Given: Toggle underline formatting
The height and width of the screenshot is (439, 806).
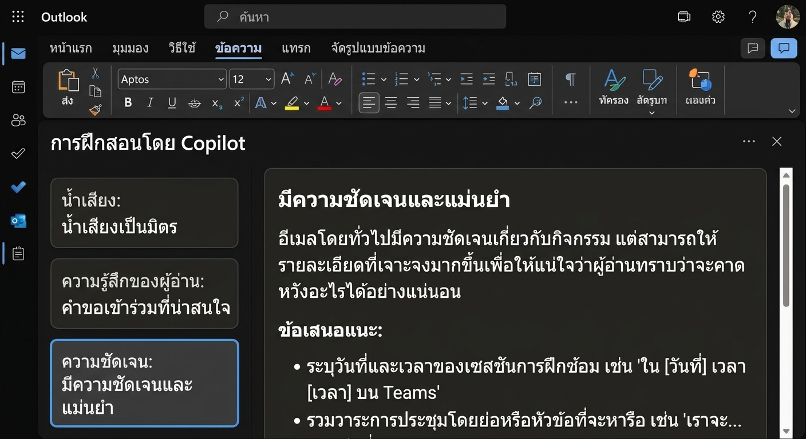Looking at the screenshot, I should 172,103.
